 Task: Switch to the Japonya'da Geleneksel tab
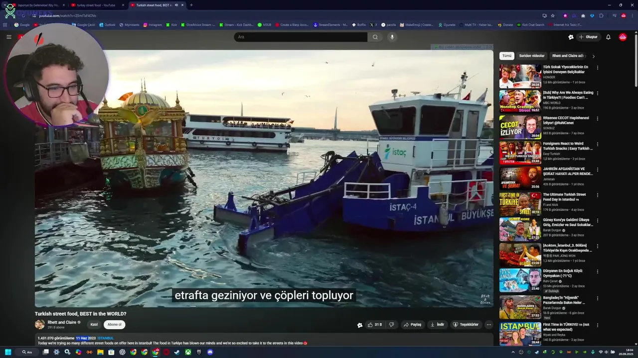tap(38, 5)
